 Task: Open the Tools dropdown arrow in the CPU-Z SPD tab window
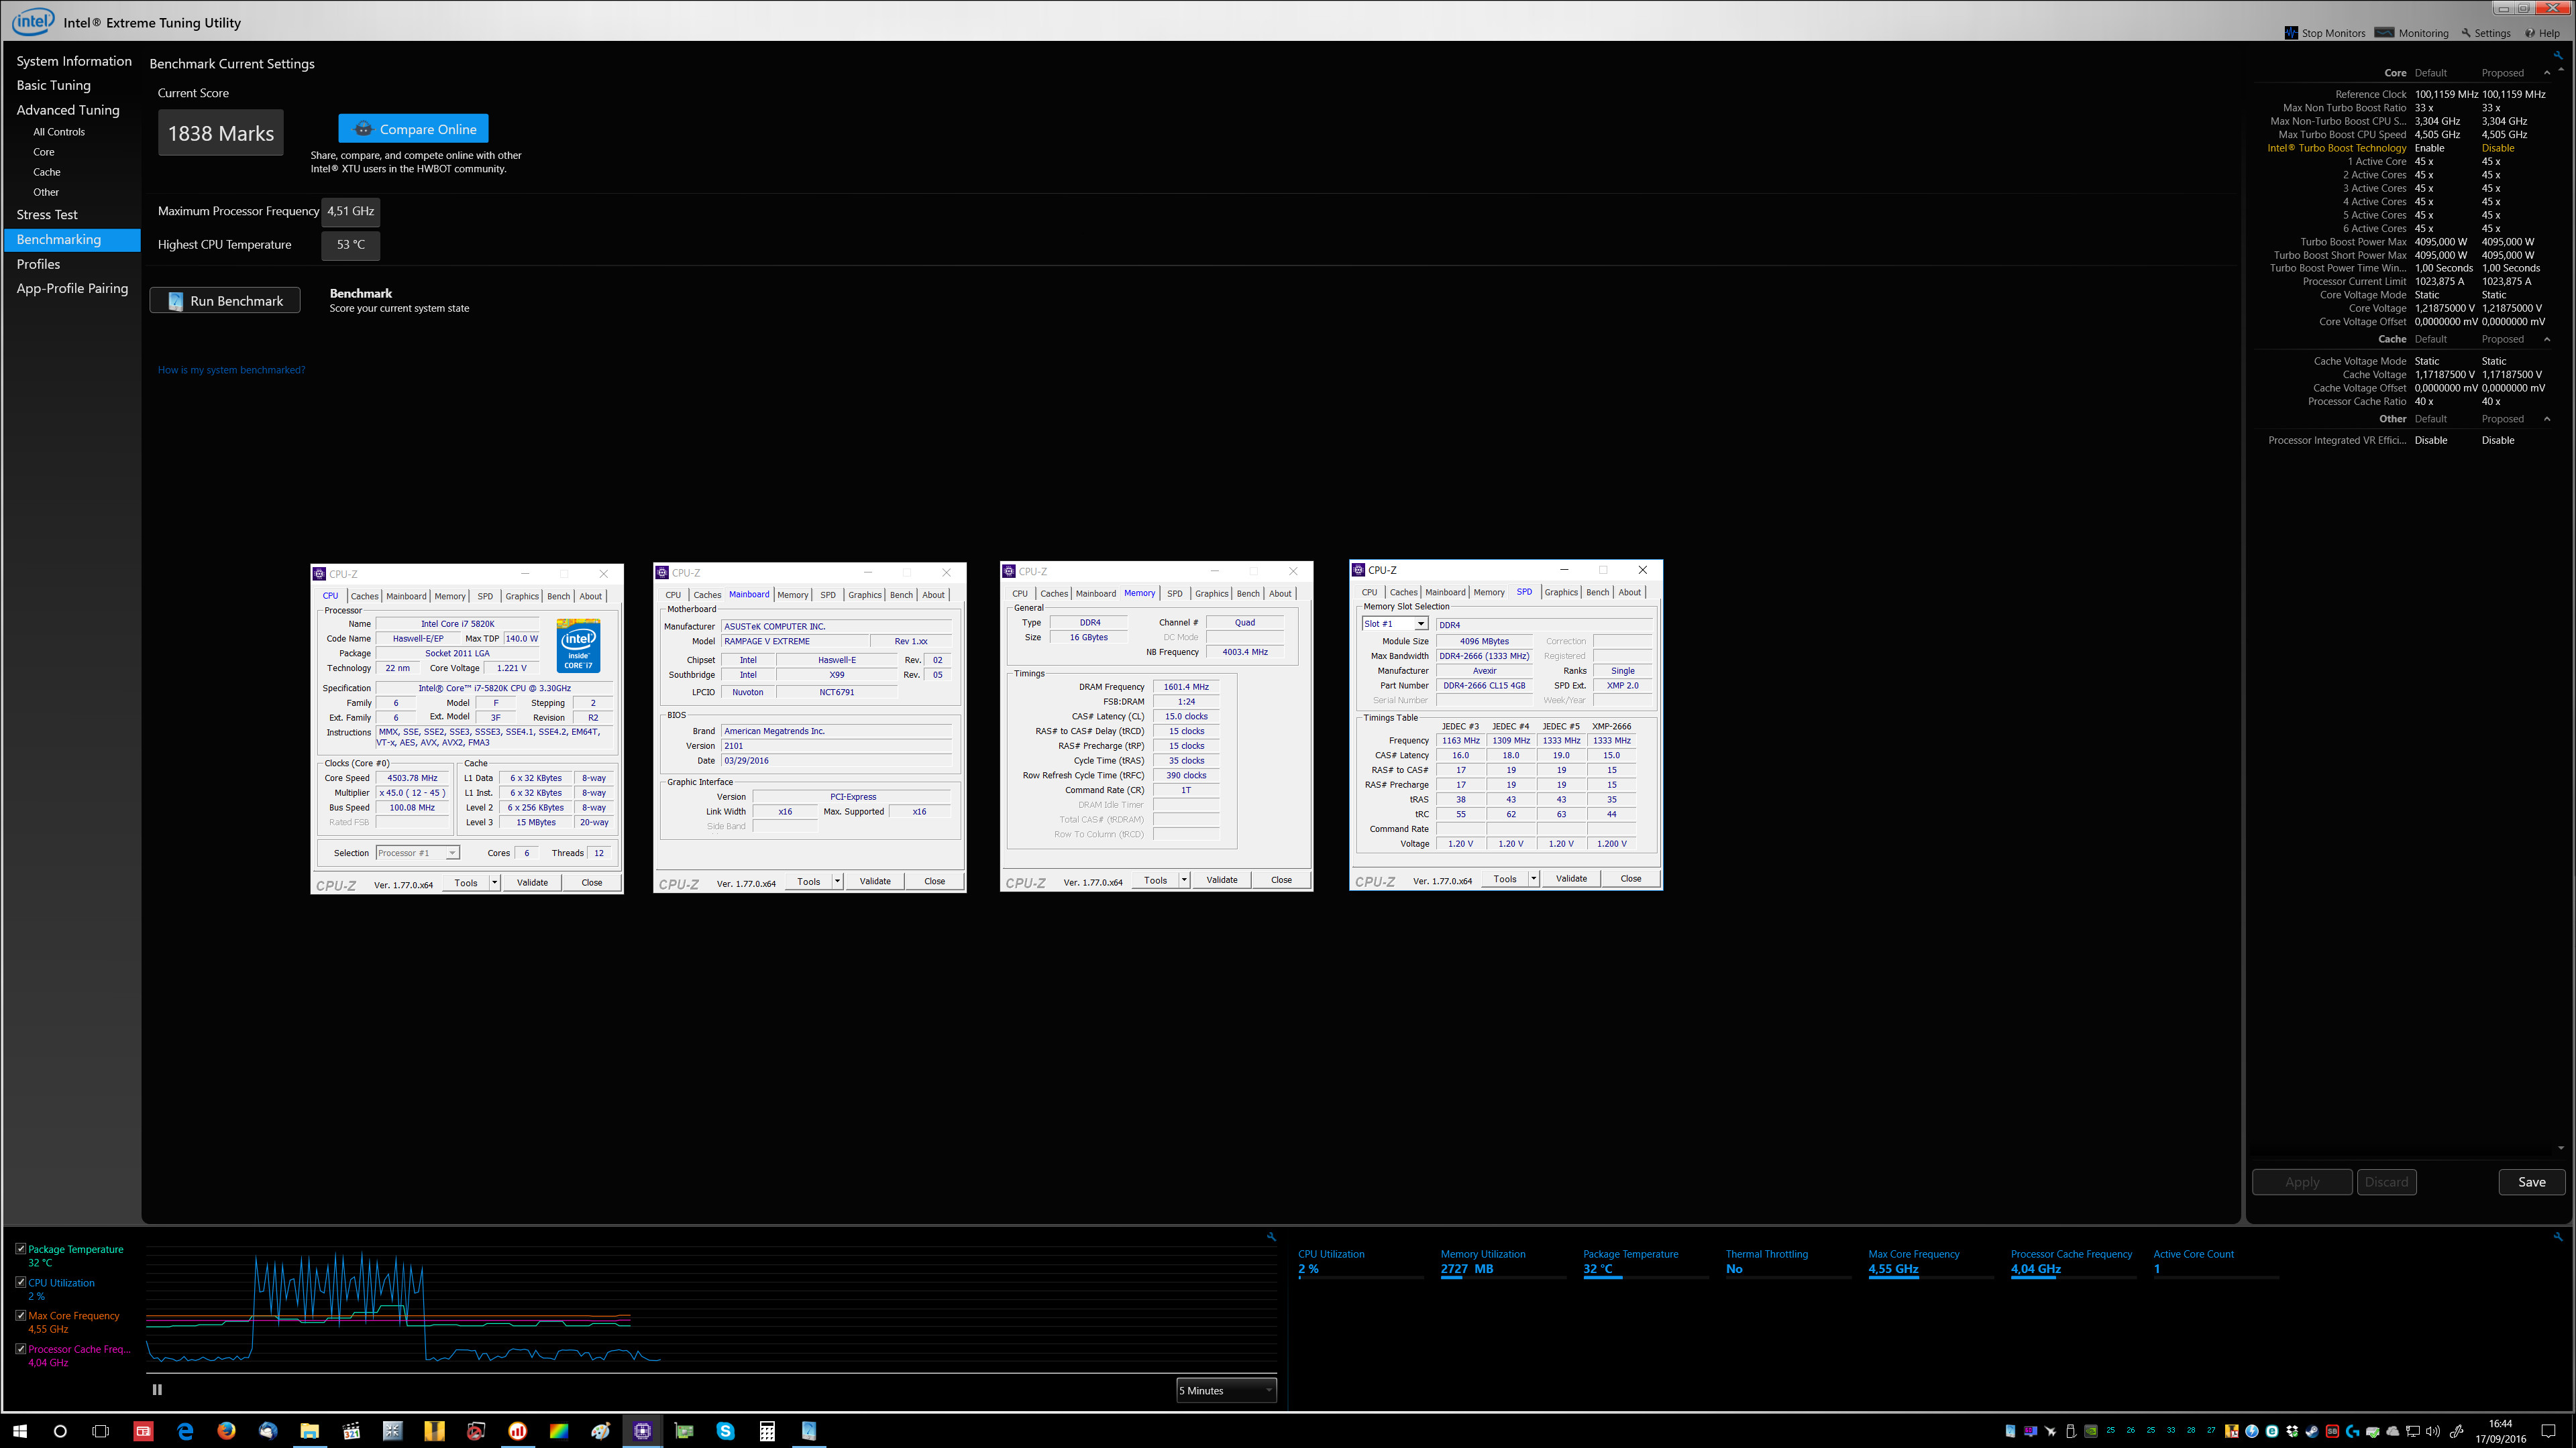coord(1533,878)
